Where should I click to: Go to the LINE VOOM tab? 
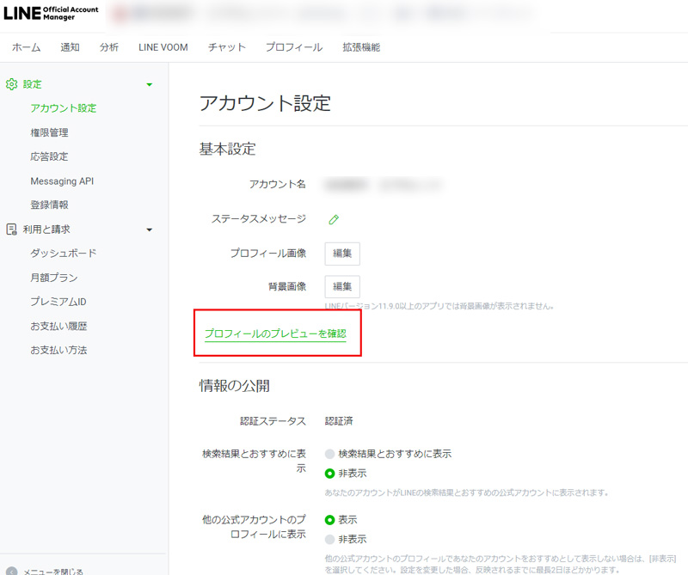tap(163, 47)
